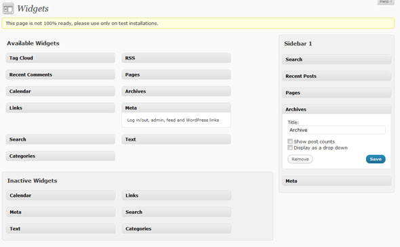400x247 pixels.
Task: Save the Archives widget settings
Action: click(x=376, y=159)
